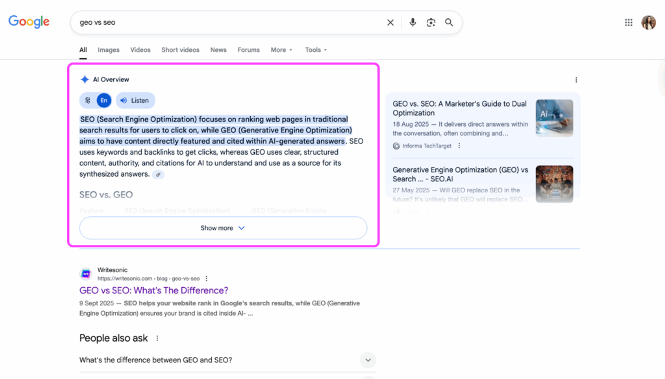Switch AI Overview language to Hindi
Screen dimensions: 665x379
coord(88,100)
